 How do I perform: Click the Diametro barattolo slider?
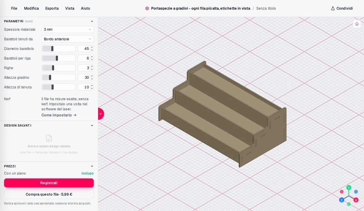tap(58, 49)
